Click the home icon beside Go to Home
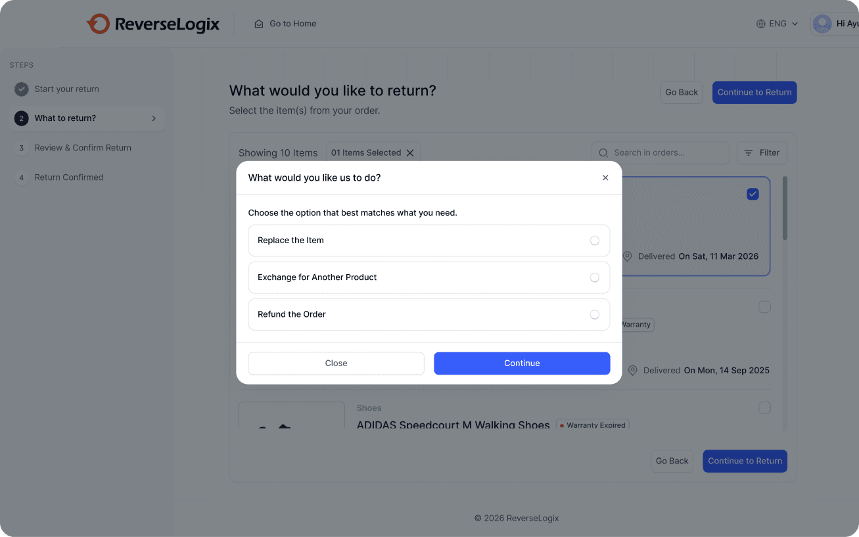This screenshot has width=859, height=537. click(259, 24)
